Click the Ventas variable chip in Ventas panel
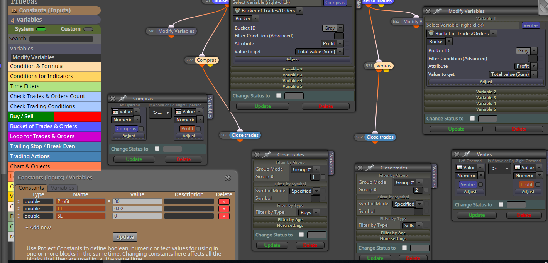Screen dimensions: 548x263 click(468, 184)
